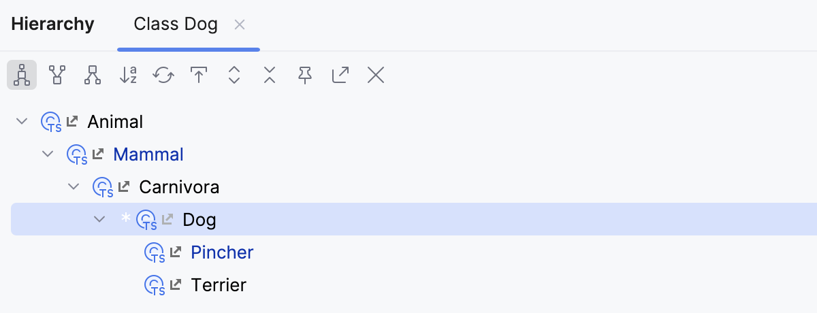817x313 pixels.
Task: Open the Class Dog tab
Action: [176, 25]
